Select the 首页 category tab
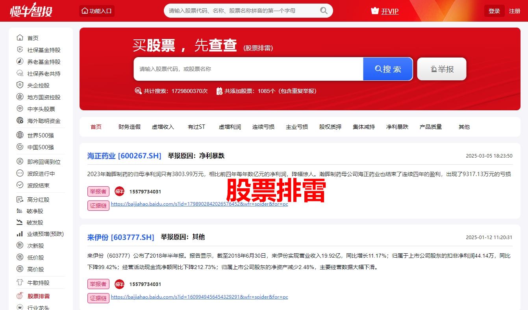 click(x=96, y=127)
